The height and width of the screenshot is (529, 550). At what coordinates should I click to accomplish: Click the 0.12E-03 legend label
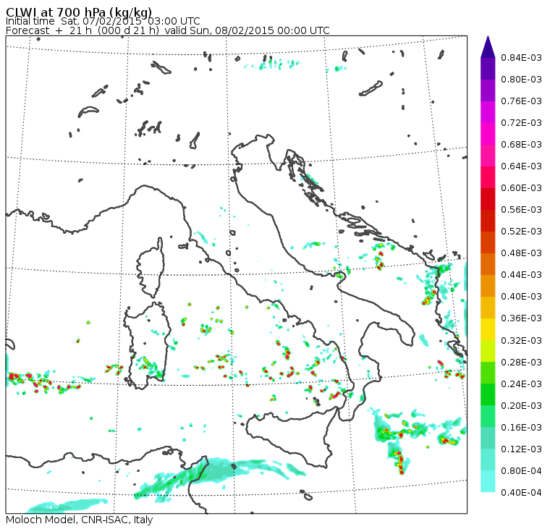coord(521,449)
